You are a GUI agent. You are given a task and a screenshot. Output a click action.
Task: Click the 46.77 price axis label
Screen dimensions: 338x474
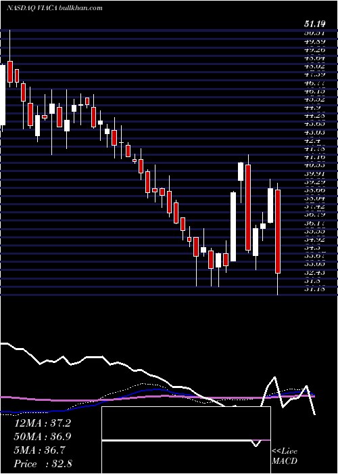pos(314,83)
